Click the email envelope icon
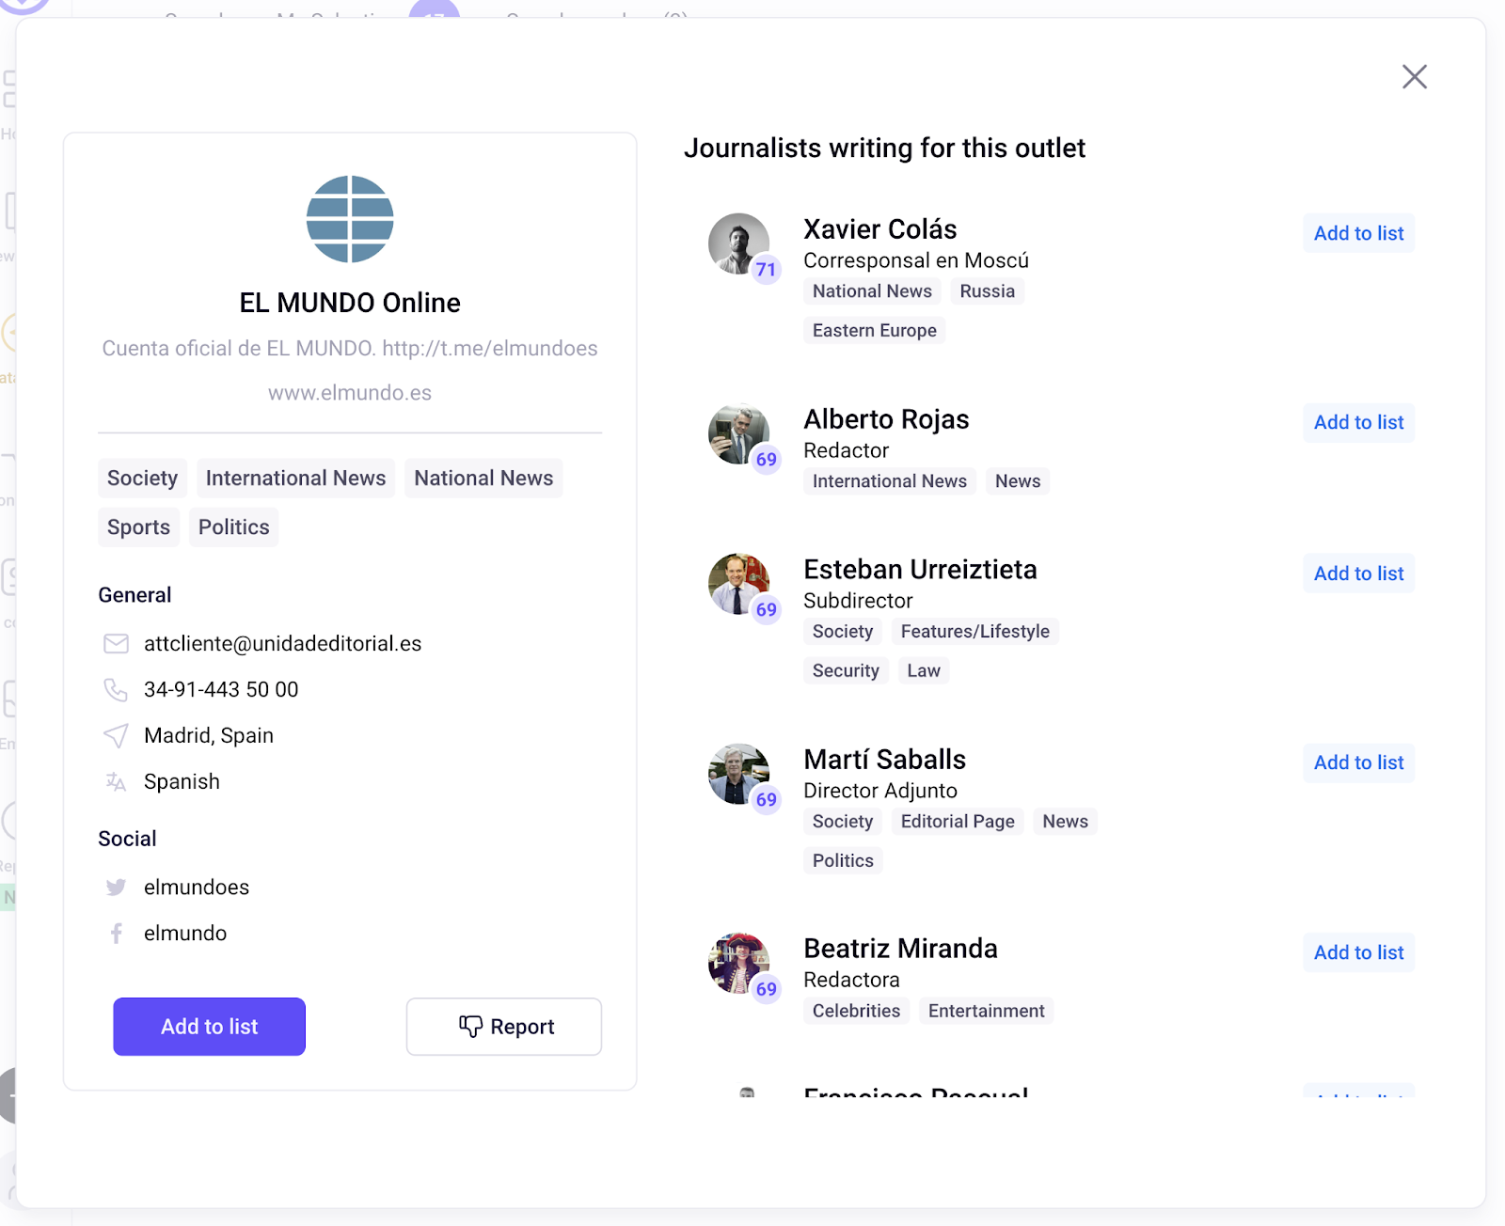 116,644
